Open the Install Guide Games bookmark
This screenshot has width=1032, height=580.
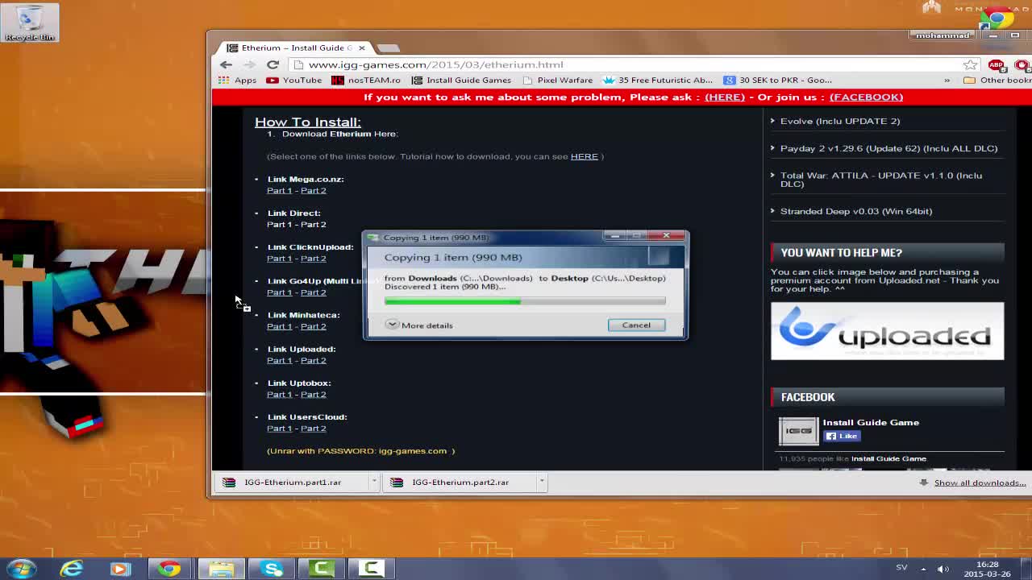(x=461, y=80)
